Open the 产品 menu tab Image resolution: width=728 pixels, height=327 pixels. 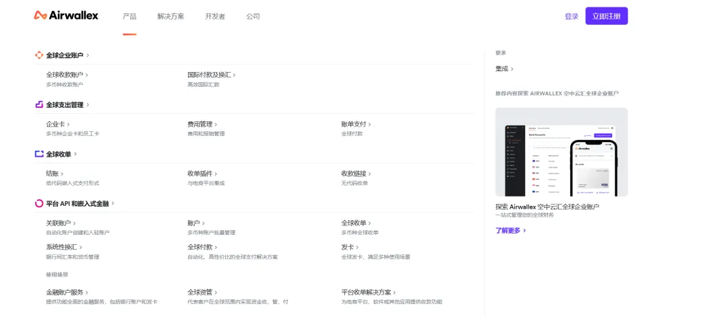click(x=129, y=17)
